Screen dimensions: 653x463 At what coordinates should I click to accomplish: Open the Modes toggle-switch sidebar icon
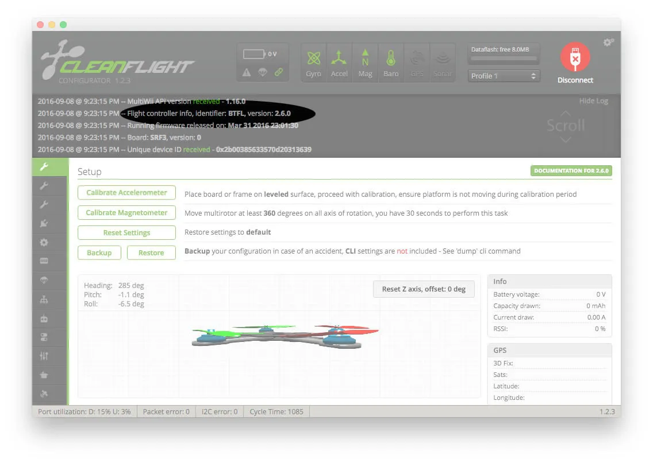click(x=44, y=337)
